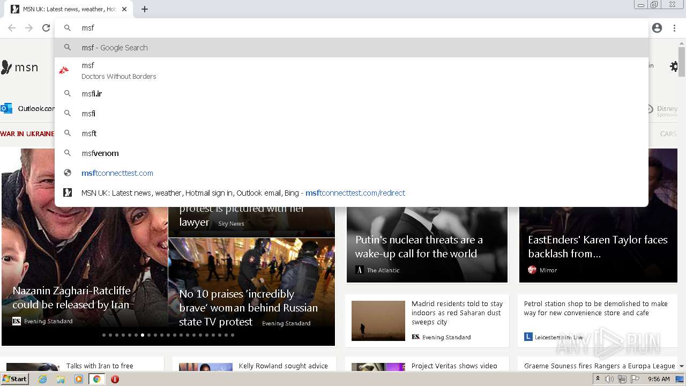The width and height of the screenshot is (686, 386).
Task: Go back with the browser back arrow
Action: tap(12, 28)
